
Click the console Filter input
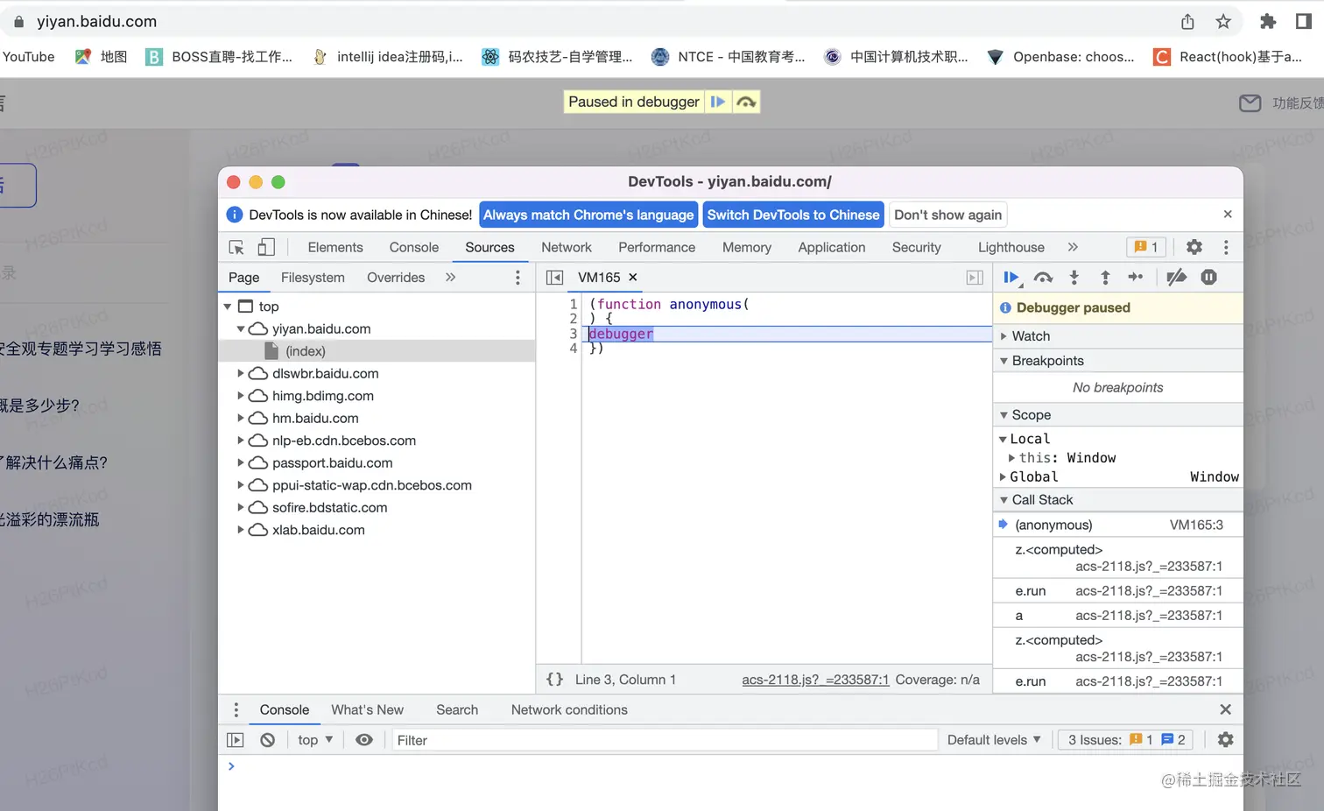[x=664, y=740]
